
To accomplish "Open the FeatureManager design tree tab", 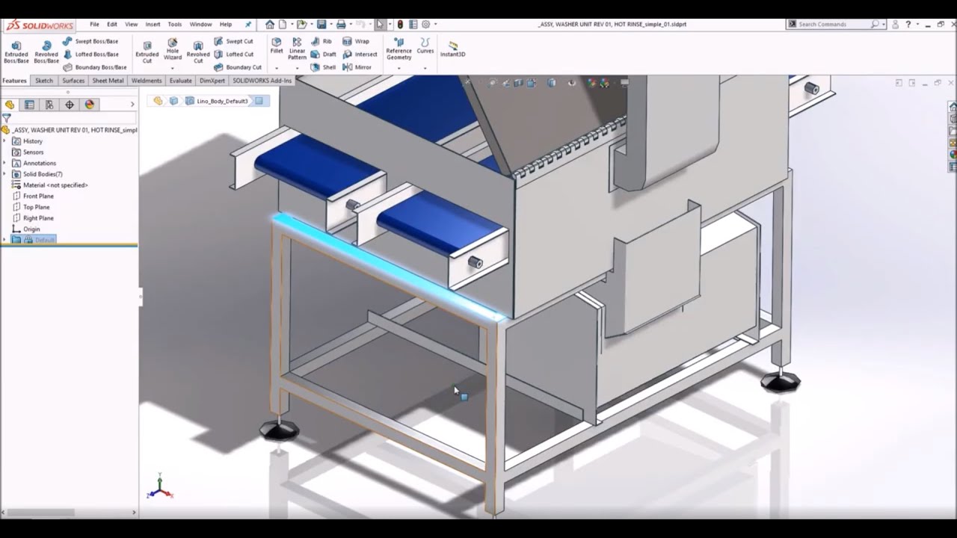I will click(9, 105).
